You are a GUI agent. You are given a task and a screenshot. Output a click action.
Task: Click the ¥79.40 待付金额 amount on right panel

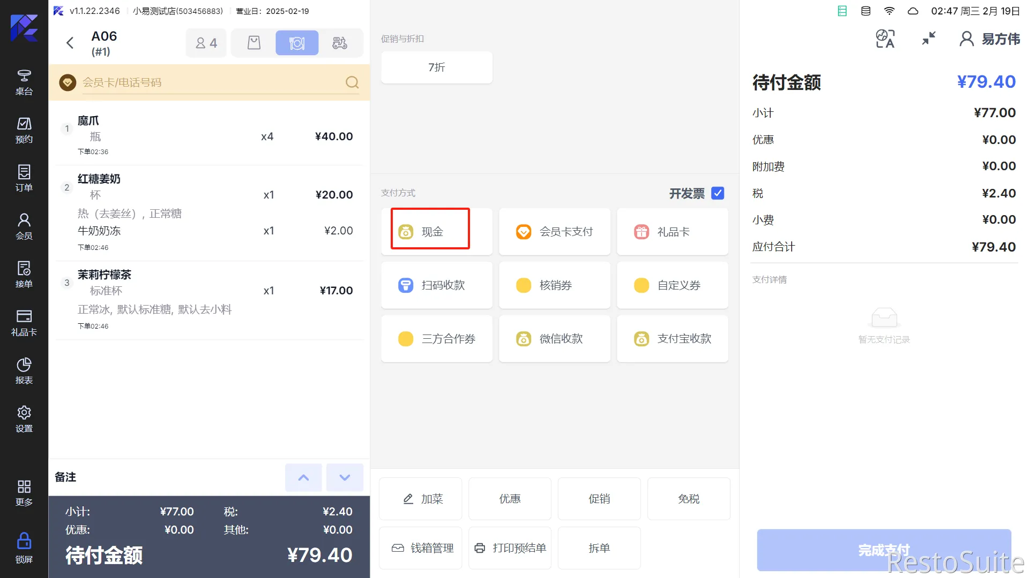tap(986, 82)
